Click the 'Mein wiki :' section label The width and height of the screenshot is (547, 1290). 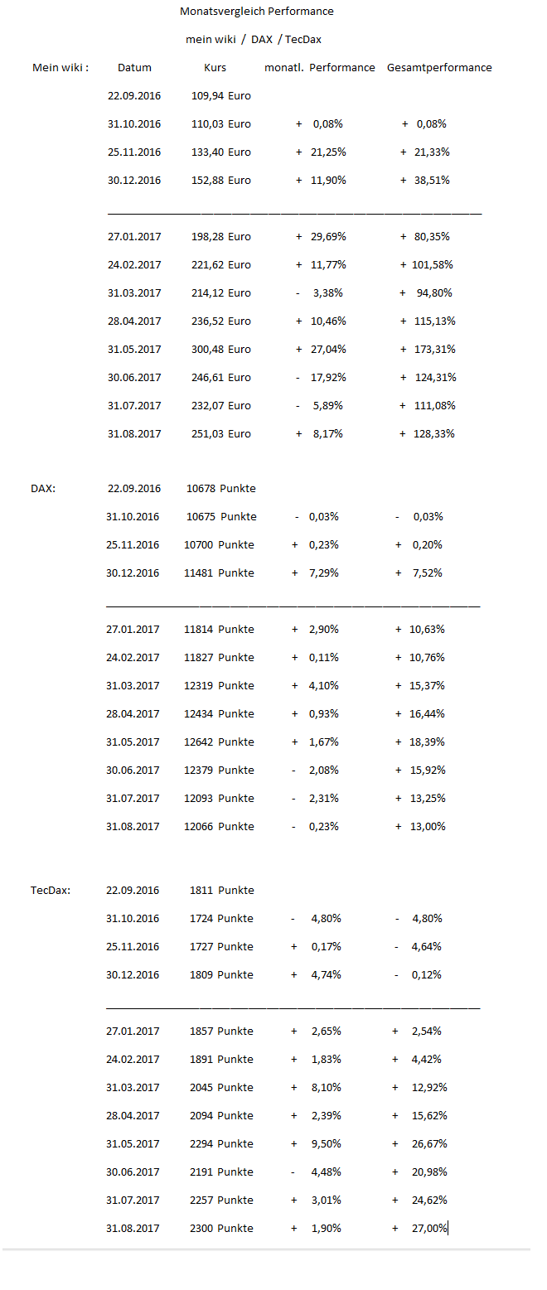(x=61, y=68)
